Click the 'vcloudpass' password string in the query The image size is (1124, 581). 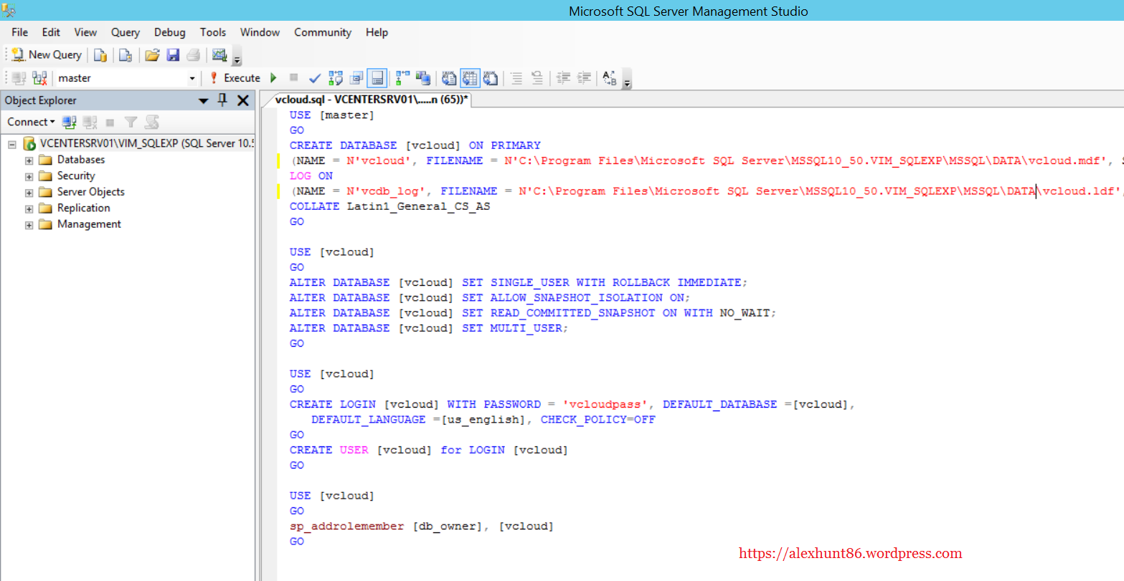pos(605,404)
